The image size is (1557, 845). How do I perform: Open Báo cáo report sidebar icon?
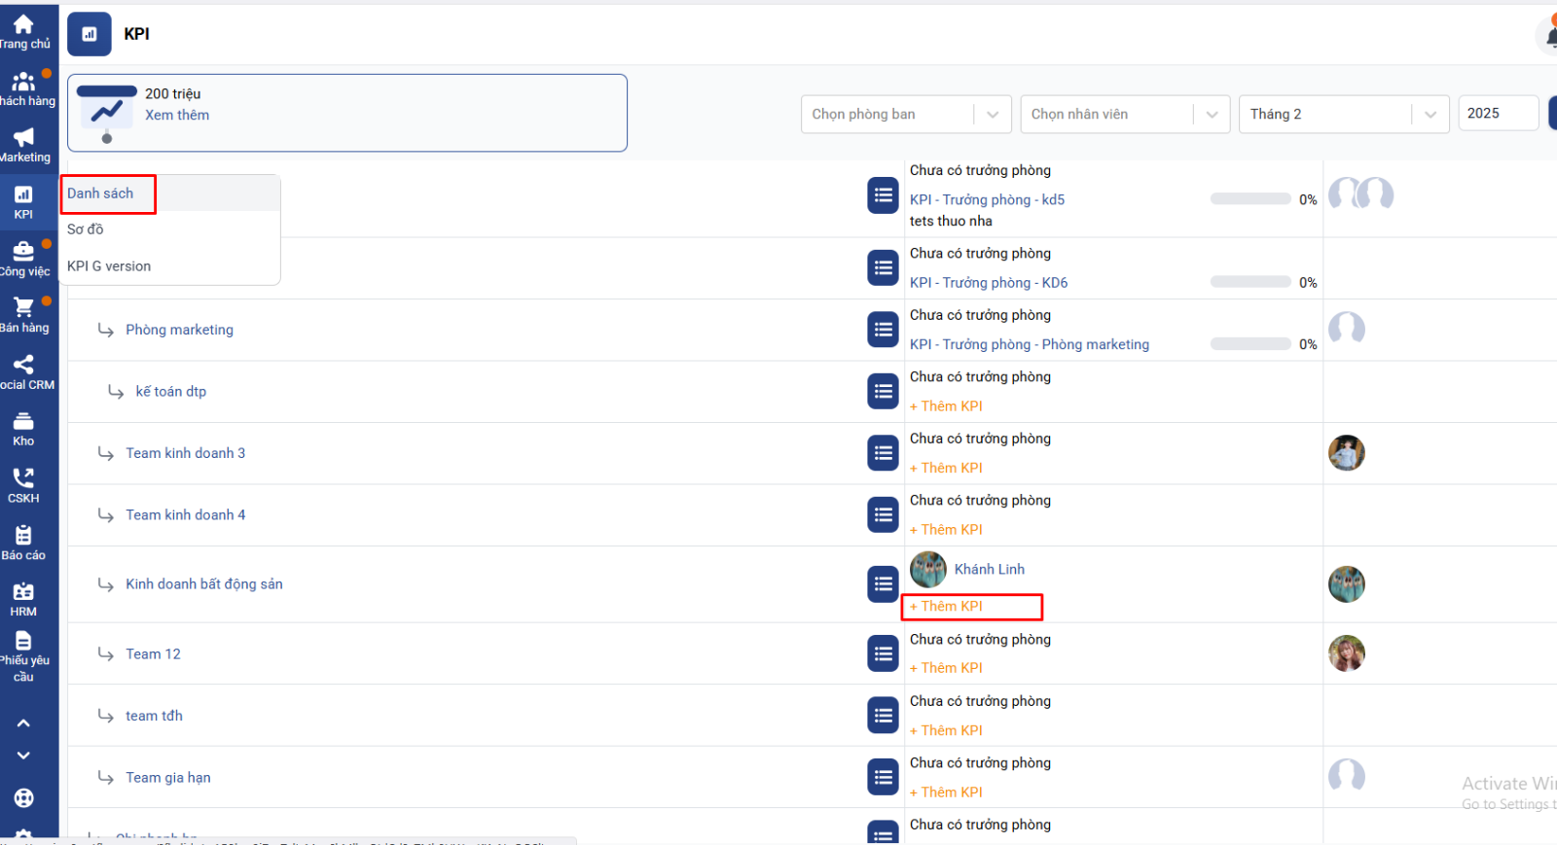(x=23, y=537)
